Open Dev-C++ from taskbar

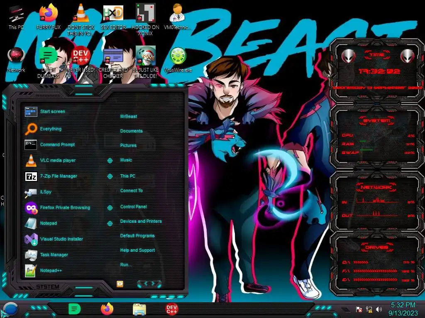(x=171, y=309)
